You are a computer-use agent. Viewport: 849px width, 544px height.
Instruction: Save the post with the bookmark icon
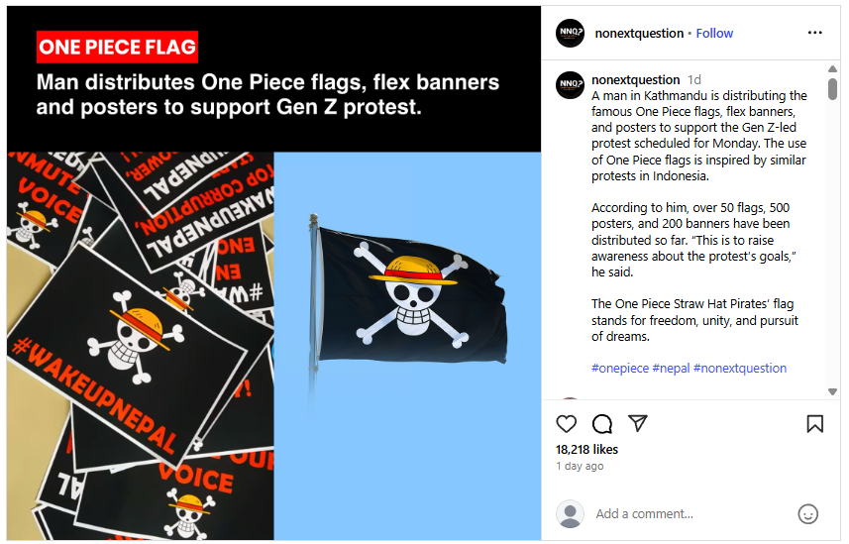815,424
